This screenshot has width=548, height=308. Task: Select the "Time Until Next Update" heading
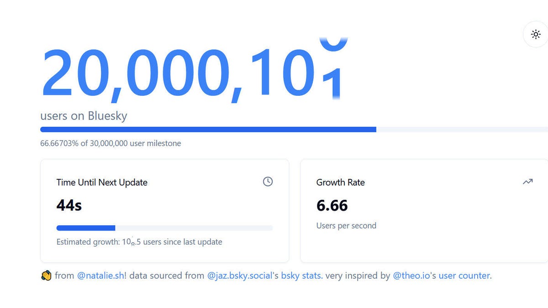tap(102, 183)
